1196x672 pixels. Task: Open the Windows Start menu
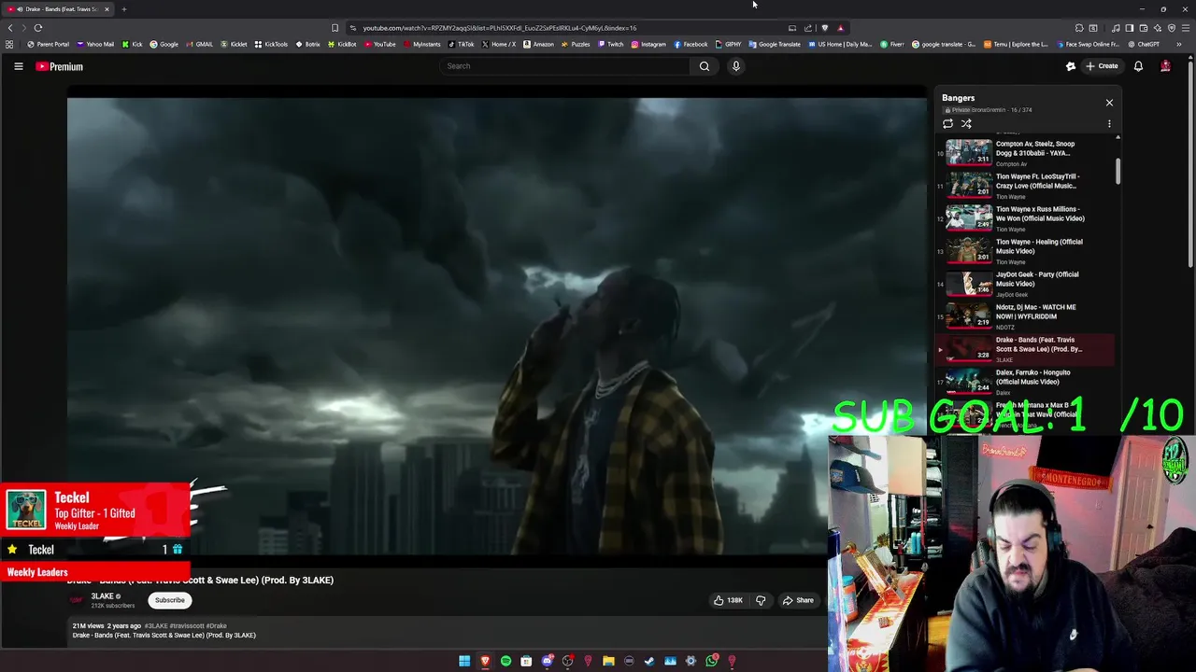464,661
